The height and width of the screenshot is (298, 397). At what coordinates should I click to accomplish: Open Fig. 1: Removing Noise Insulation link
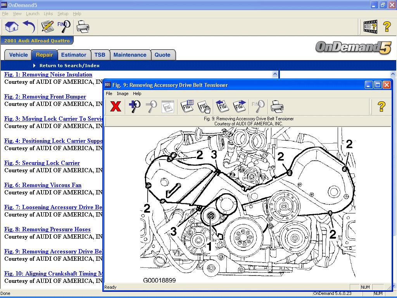tap(48, 74)
